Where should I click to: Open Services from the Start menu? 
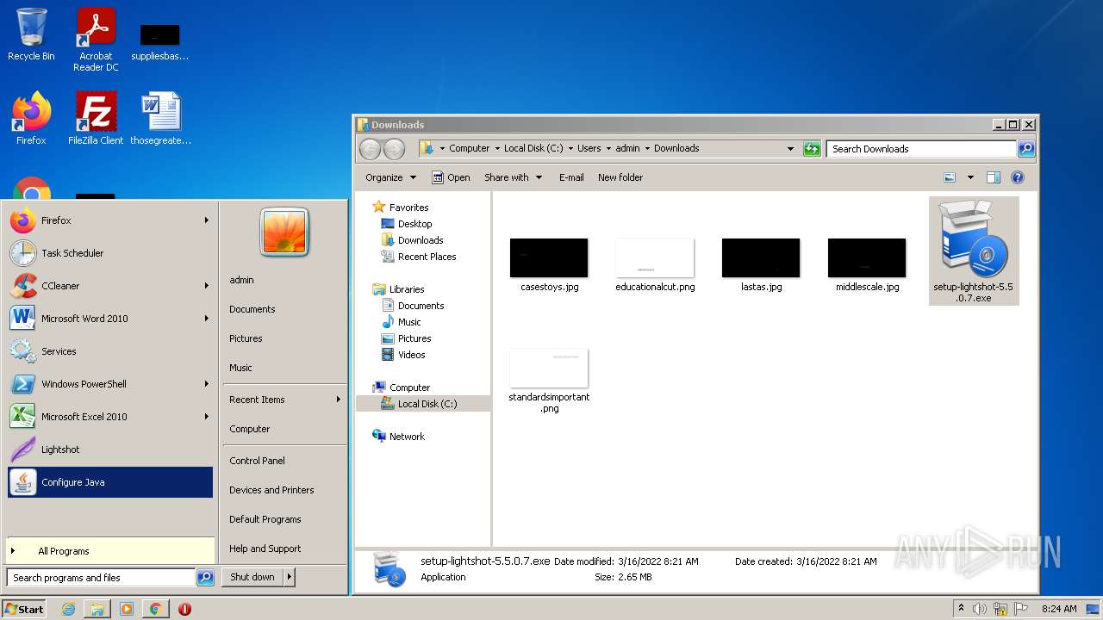coord(110,351)
